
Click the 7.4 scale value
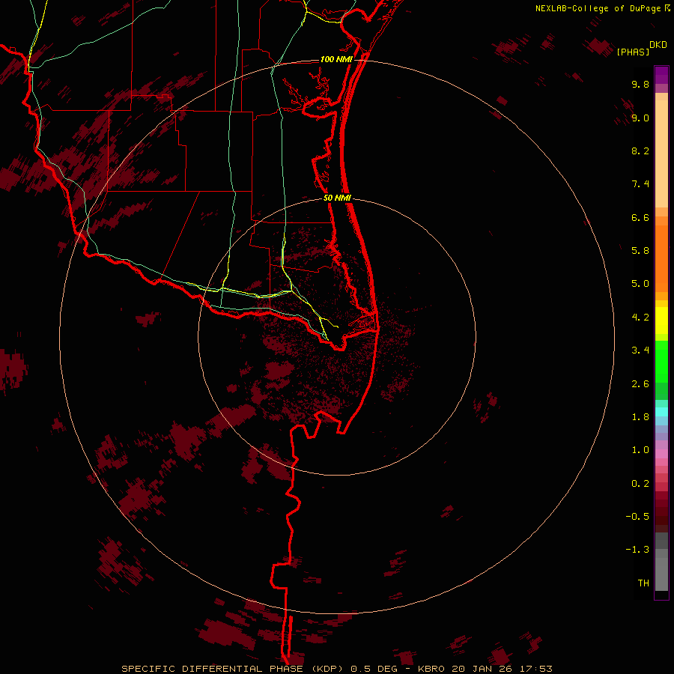pos(640,184)
